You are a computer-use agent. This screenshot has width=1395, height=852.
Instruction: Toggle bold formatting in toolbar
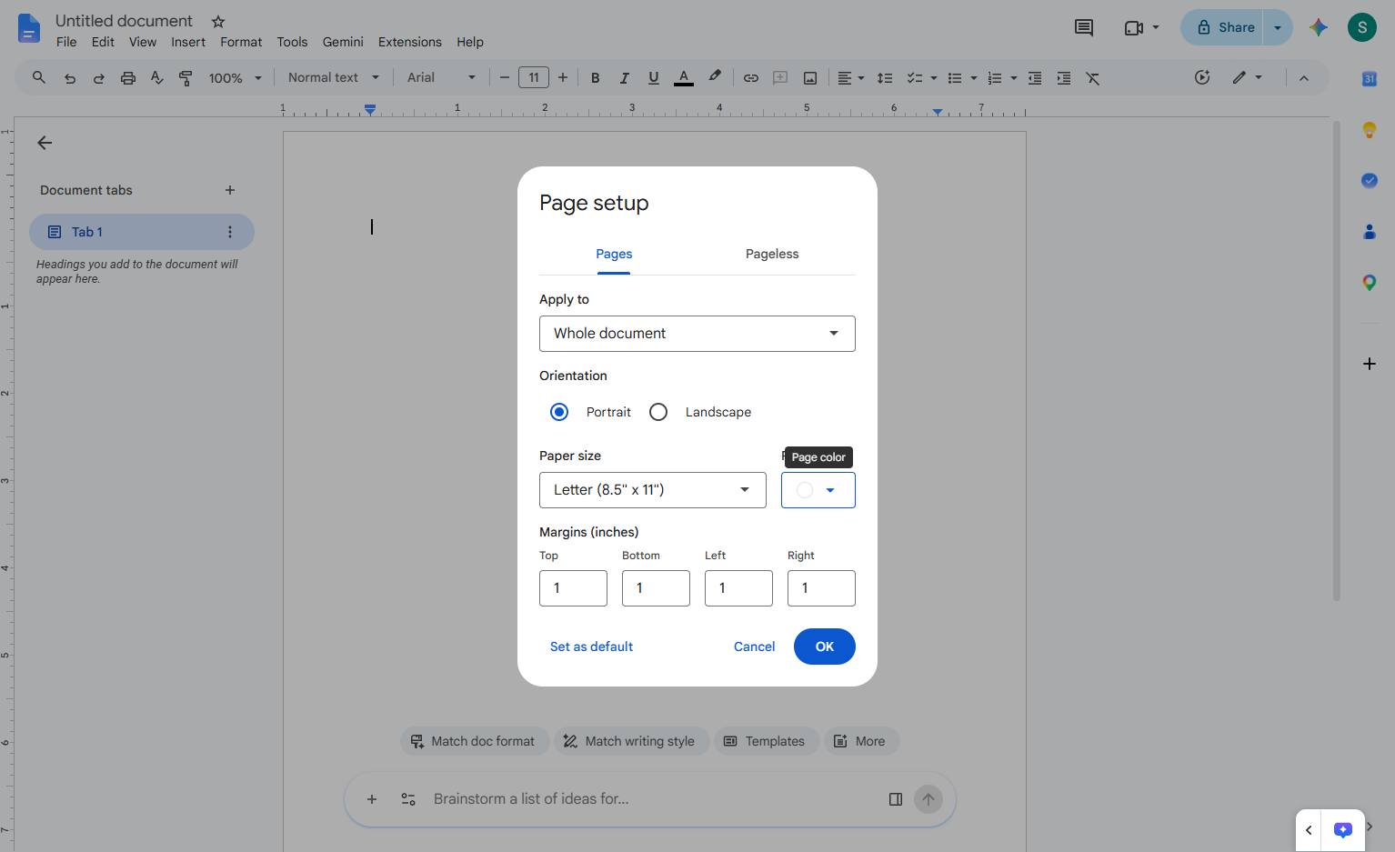click(596, 78)
